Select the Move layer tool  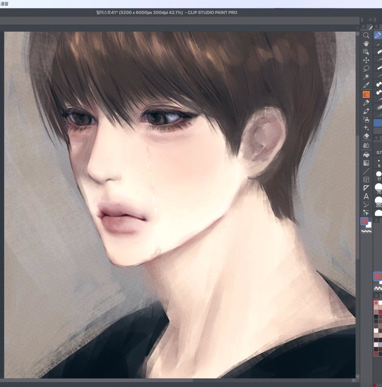click(x=366, y=60)
